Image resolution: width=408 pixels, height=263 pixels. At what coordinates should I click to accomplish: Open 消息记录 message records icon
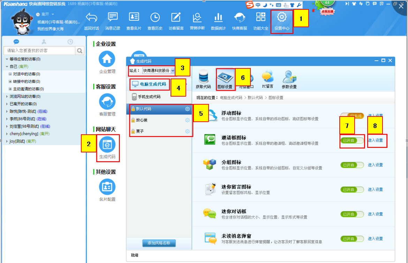113,17
